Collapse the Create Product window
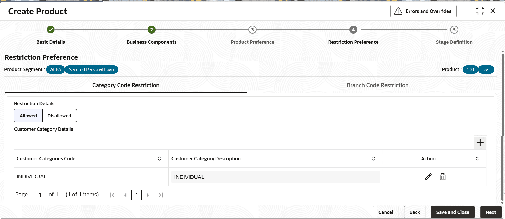 [x=480, y=11]
